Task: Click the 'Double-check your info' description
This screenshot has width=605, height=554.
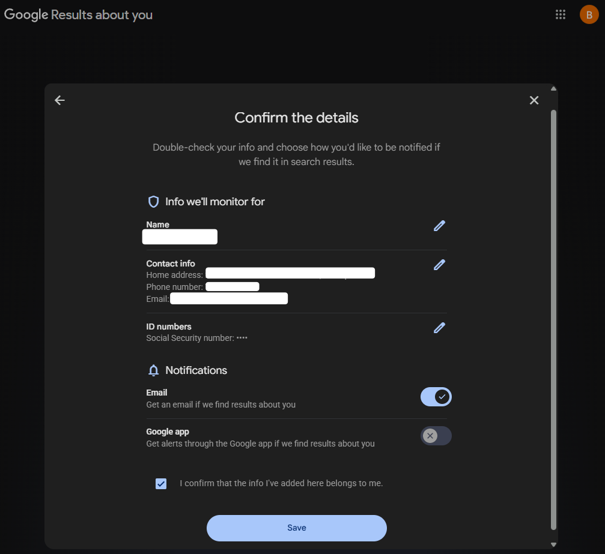Action: click(x=296, y=154)
